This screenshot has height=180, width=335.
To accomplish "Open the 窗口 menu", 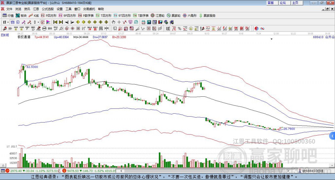I will (77, 9).
